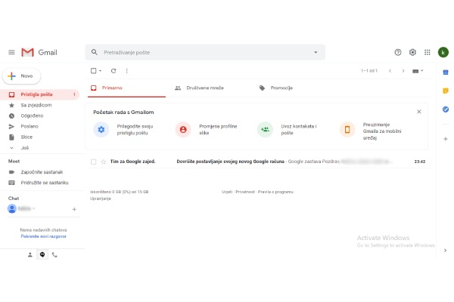Open the Settings gear icon
The image size is (454, 302).
412,52
